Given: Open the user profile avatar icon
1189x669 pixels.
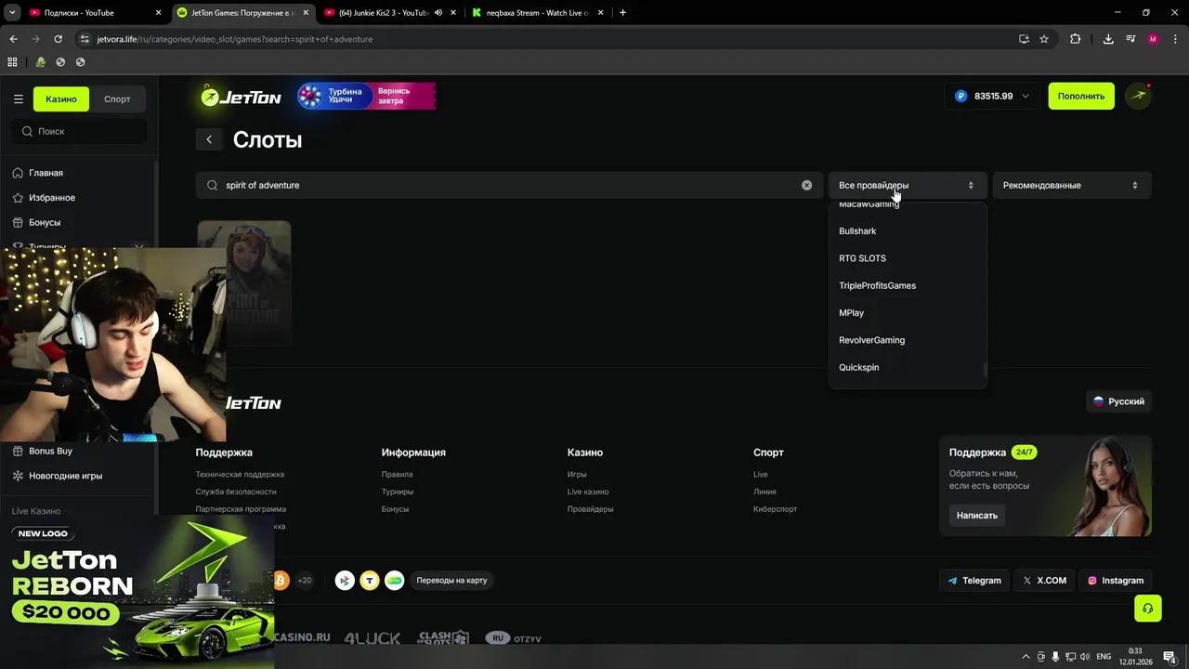Looking at the screenshot, I should tap(1138, 96).
